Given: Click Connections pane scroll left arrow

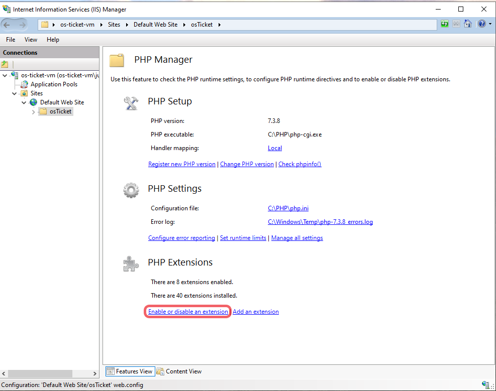Looking at the screenshot, I should pos(4,373).
